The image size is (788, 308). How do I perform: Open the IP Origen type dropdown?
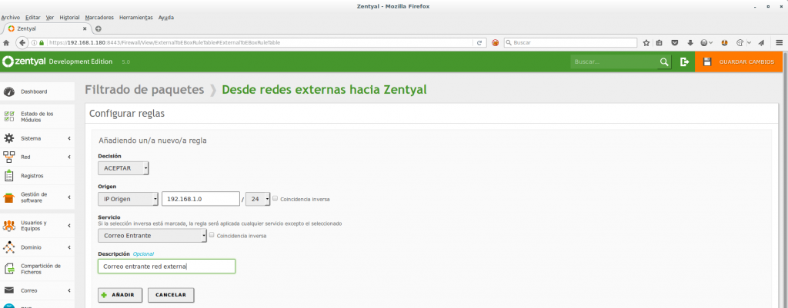pyautogui.click(x=128, y=199)
